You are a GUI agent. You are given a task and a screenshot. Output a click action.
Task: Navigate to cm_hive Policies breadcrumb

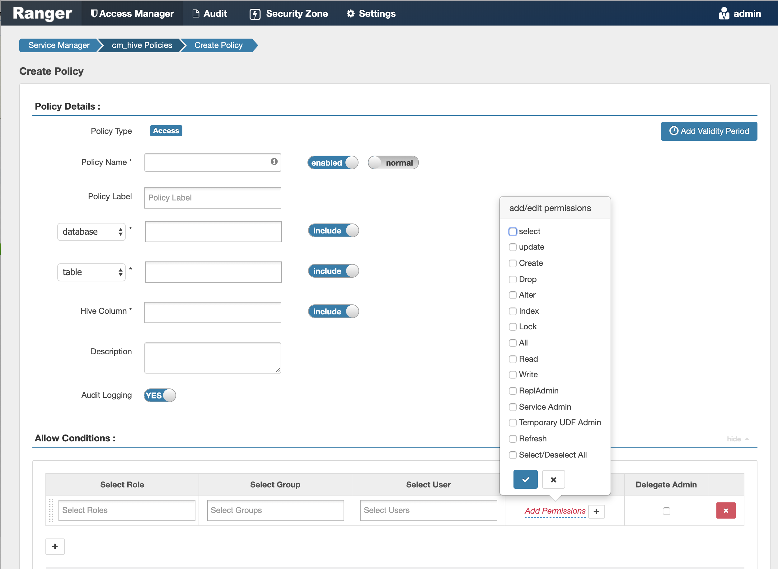pos(141,45)
